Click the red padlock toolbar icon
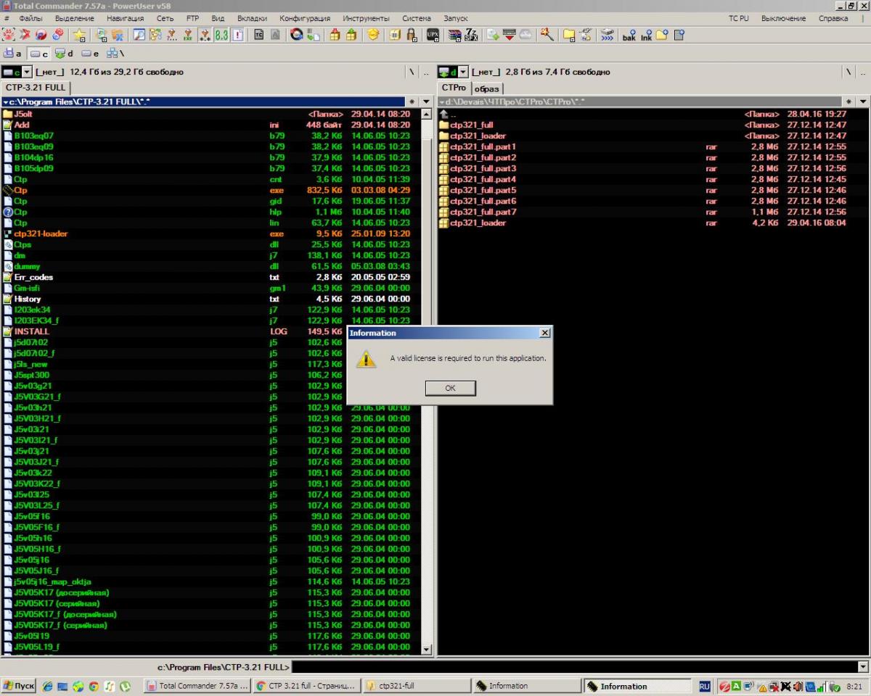Screen dimensions: 871x696 point(412,35)
